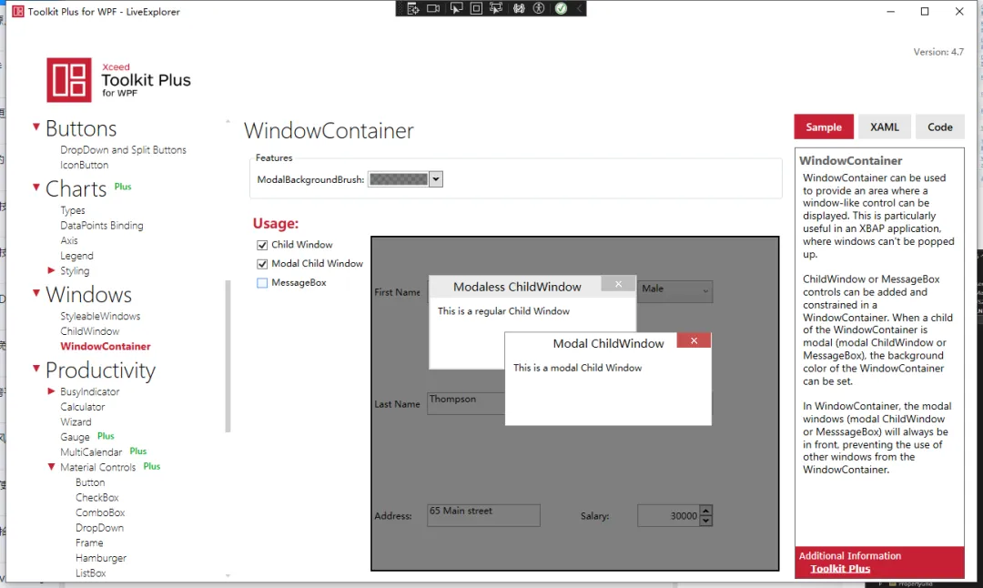Click the region frame icon in the top toolbar
This screenshot has height=588, width=983.
coord(477,8)
